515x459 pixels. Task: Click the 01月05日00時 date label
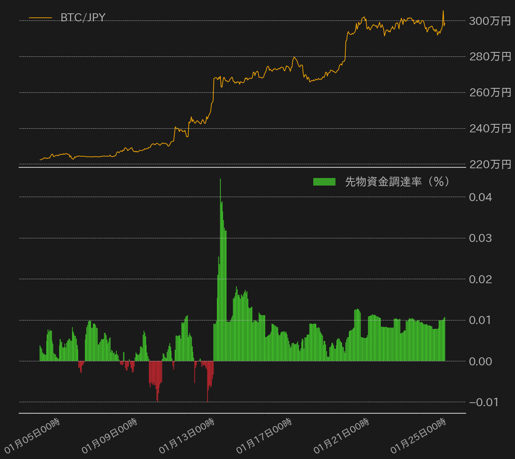(x=32, y=436)
